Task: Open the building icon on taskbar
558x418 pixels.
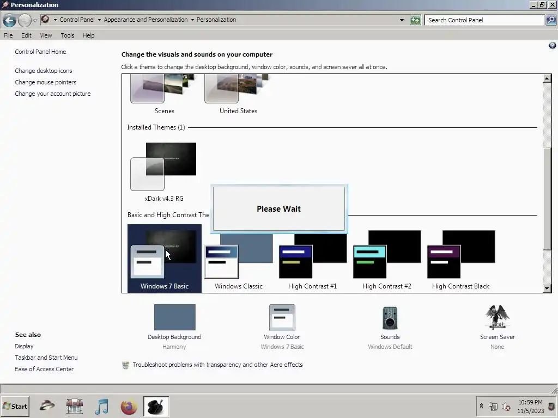Action: (x=74, y=406)
